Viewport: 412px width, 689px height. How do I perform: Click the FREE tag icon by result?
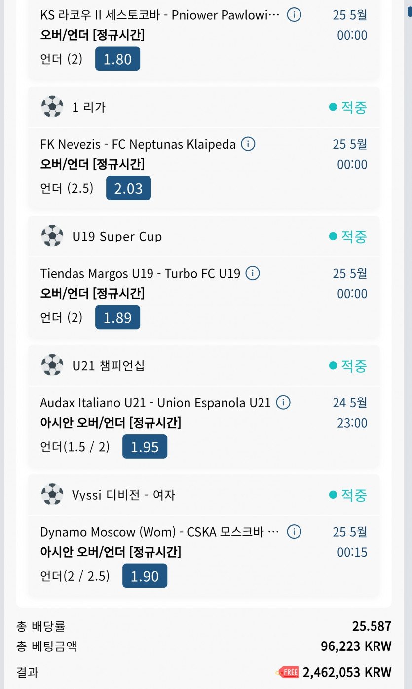288,672
